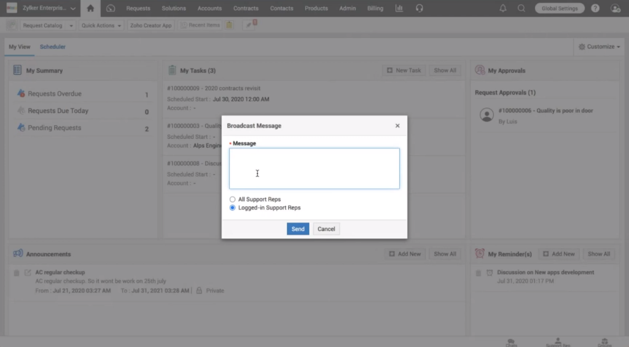Open the Quick Actions dropdown
Screen dimensions: 629x347
click(101, 25)
